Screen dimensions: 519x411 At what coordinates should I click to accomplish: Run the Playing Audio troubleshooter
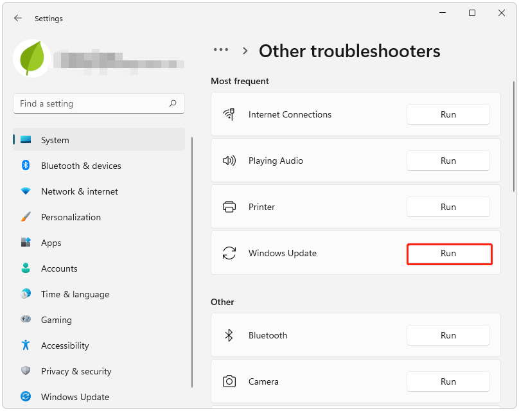pos(448,161)
